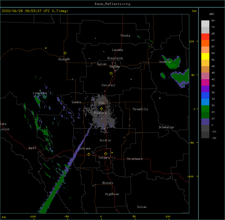Image resolution: width=225 pixels, height=220 pixels.
Task: Click the Base_Reflectivity title
Action: [113, 4]
